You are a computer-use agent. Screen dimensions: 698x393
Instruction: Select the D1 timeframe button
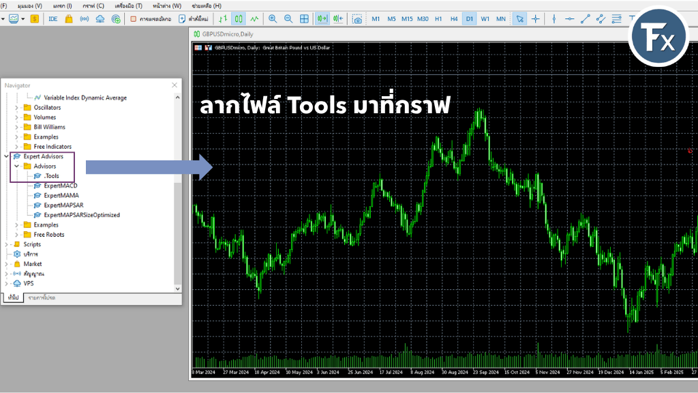pyautogui.click(x=468, y=19)
